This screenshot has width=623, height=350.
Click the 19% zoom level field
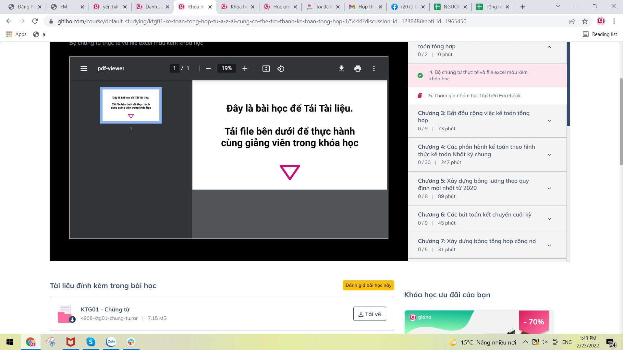(226, 68)
